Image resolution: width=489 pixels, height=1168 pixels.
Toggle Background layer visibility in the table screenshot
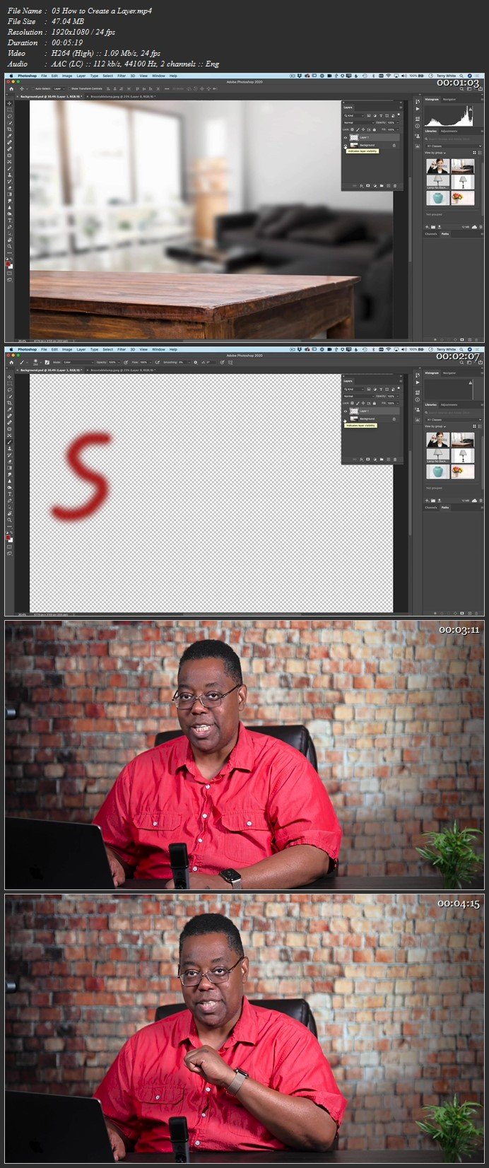point(346,145)
